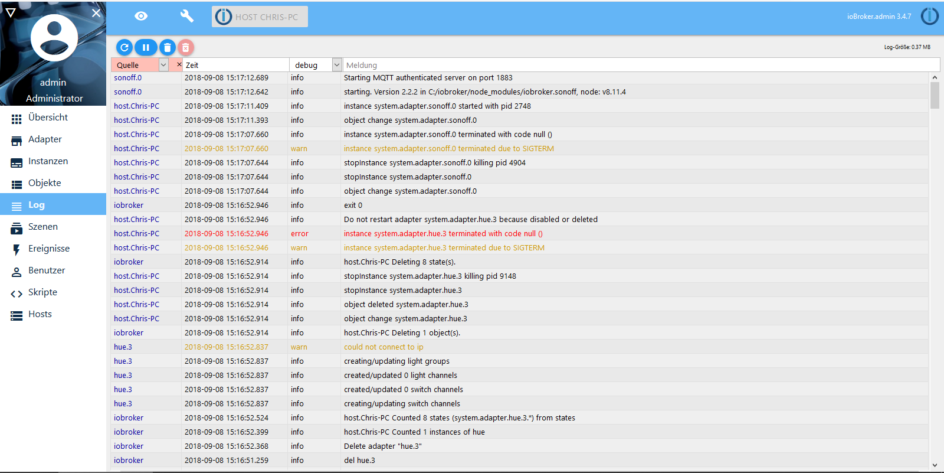Open the wrench settings icon
Viewport: 944px width, 473px height.
pyautogui.click(x=186, y=16)
